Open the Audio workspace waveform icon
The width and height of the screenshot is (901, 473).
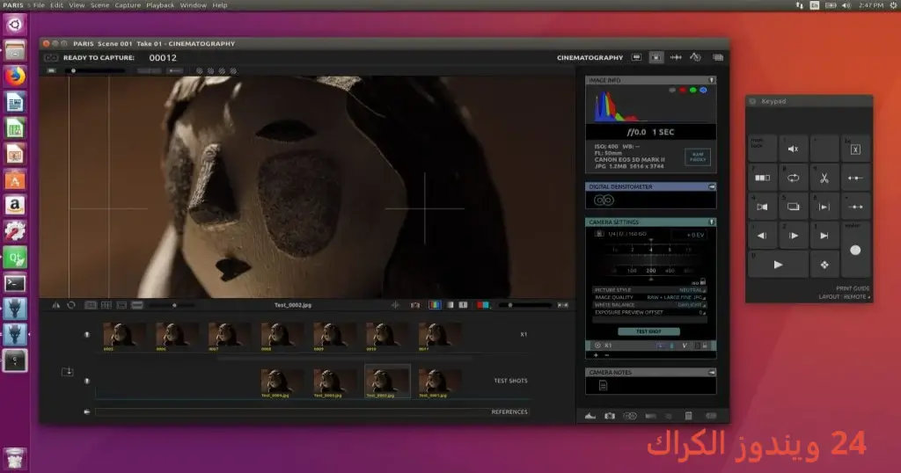(x=676, y=57)
